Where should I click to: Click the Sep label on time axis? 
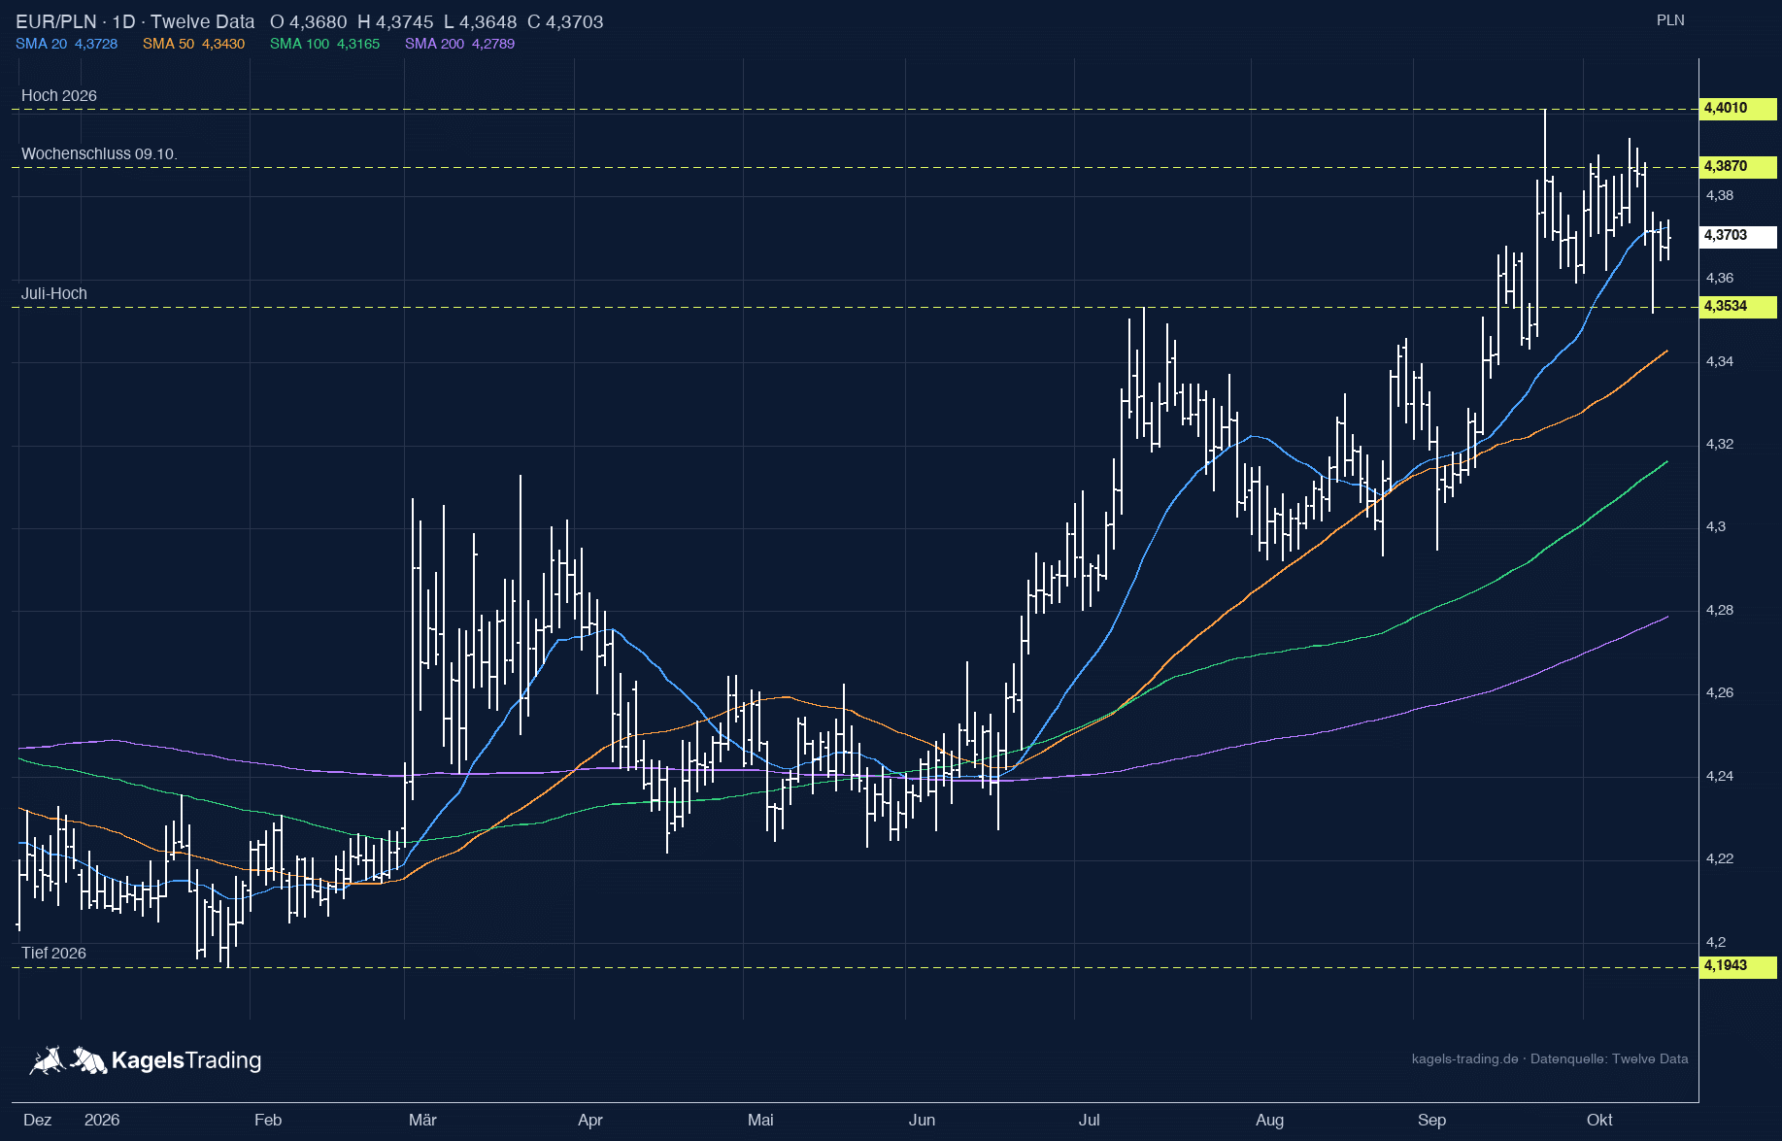pyautogui.click(x=1431, y=1120)
